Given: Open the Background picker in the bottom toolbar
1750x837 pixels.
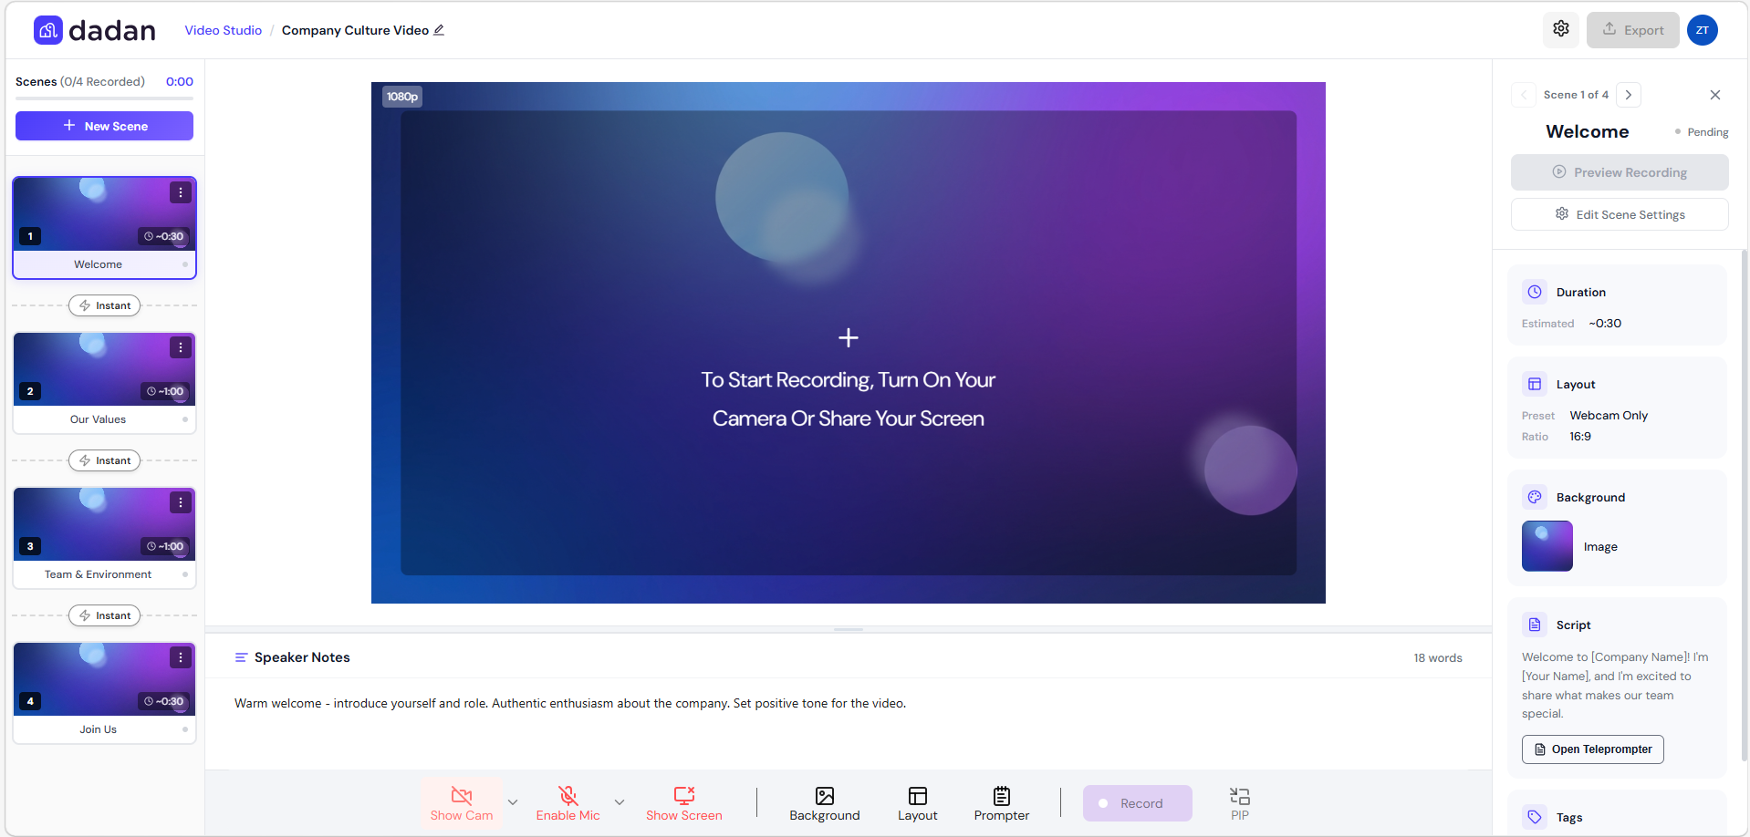Looking at the screenshot, I should [824, 803].
